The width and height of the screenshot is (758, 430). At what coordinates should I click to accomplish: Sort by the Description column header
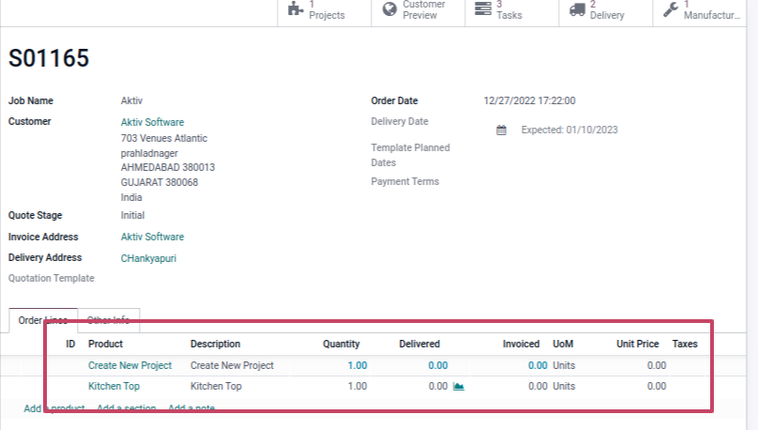click(215, 344)
